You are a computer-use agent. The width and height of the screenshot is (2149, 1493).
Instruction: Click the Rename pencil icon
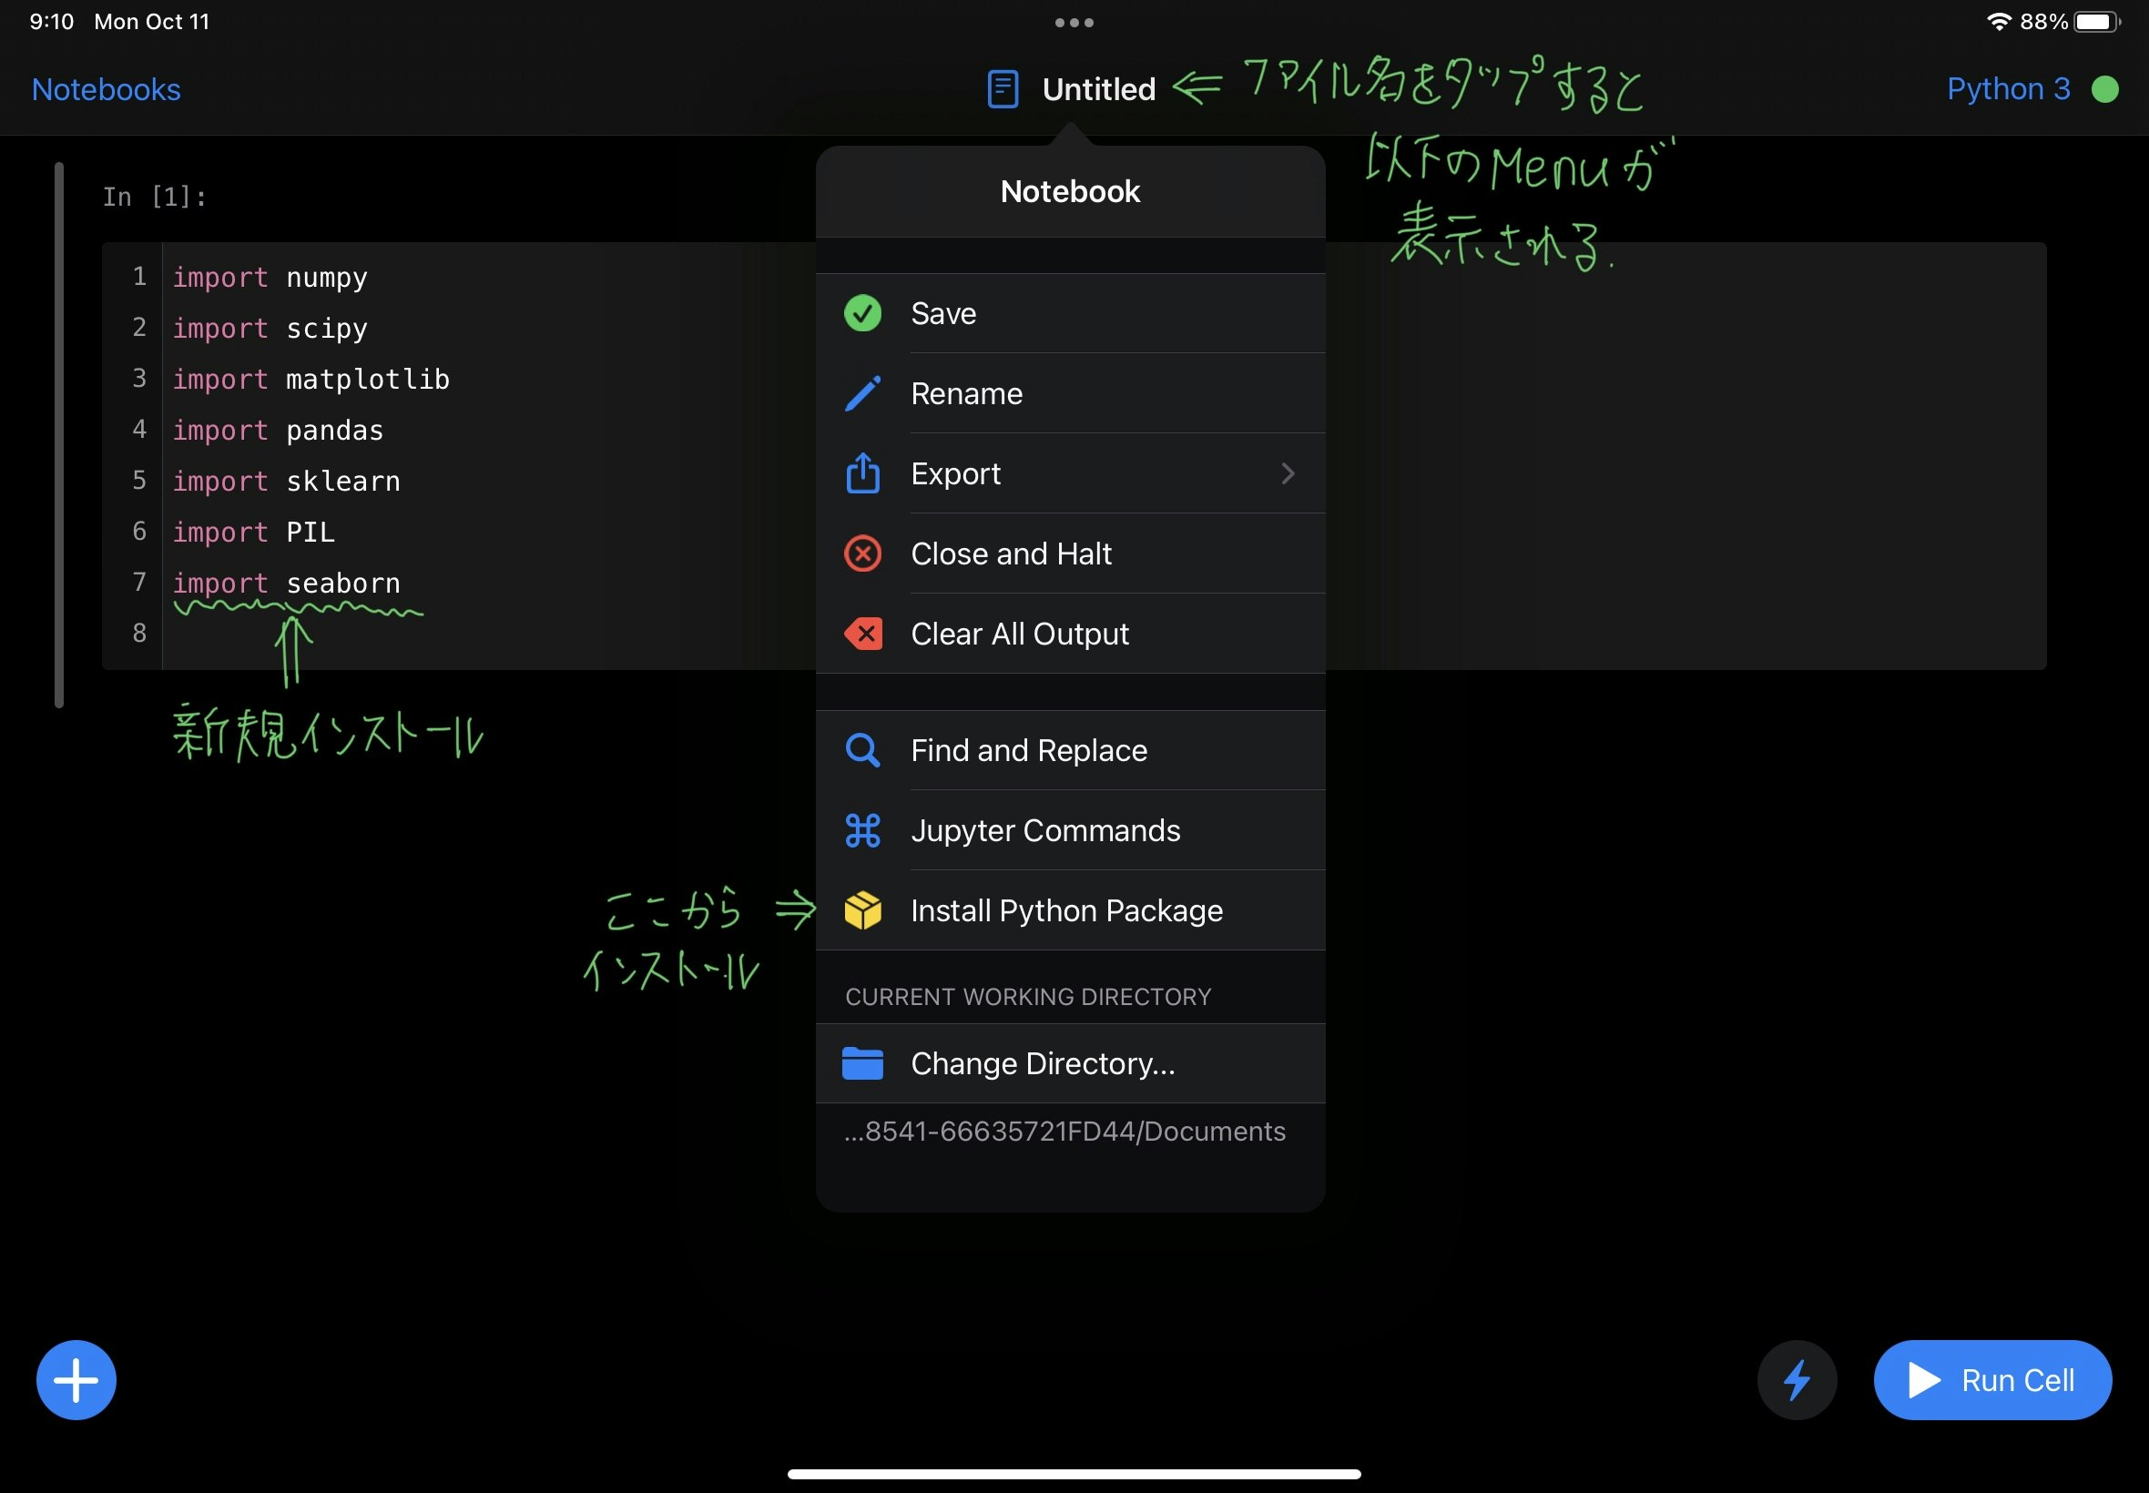861,394
